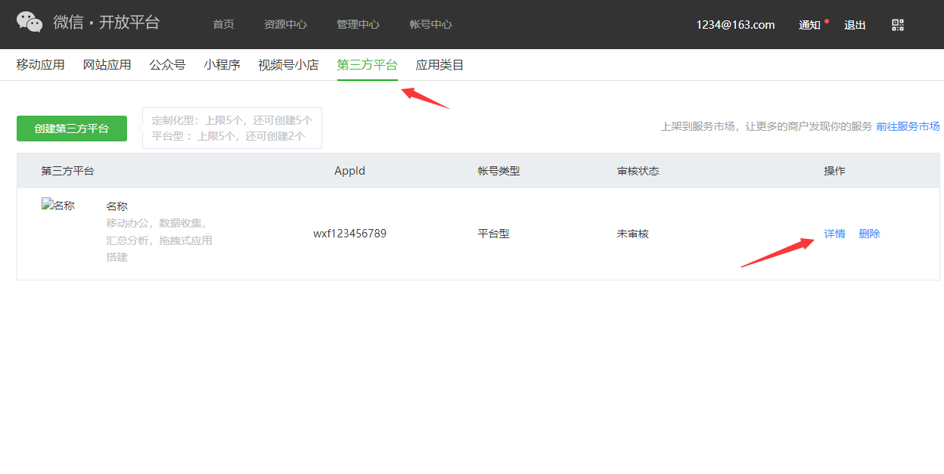This screenshot has height=474, width=944.
Task: Click 退出 to log out
Action: [x=855, y=25]
